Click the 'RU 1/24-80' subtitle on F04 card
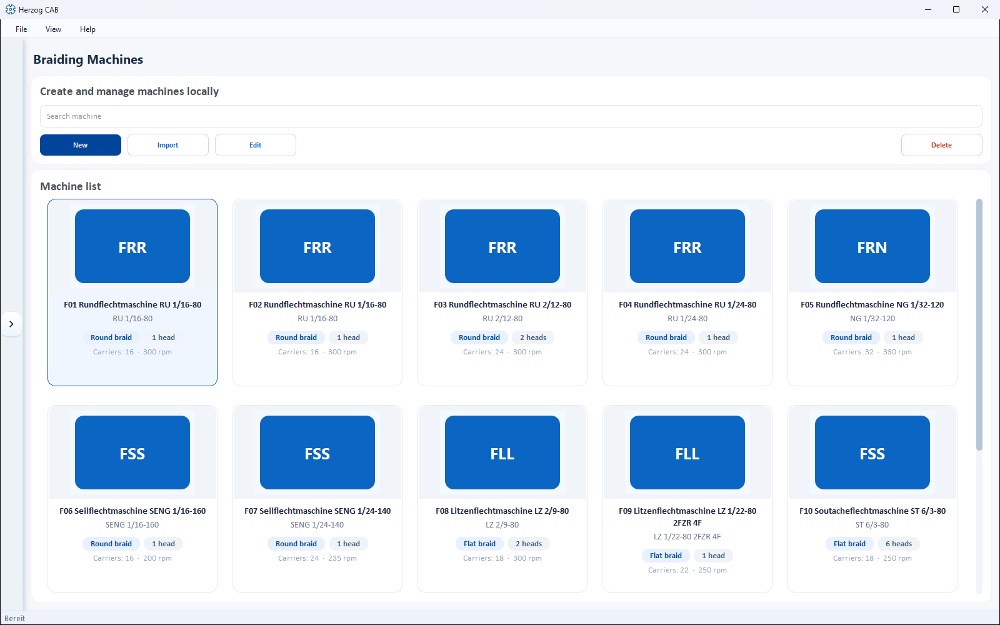 pos(687,319)
